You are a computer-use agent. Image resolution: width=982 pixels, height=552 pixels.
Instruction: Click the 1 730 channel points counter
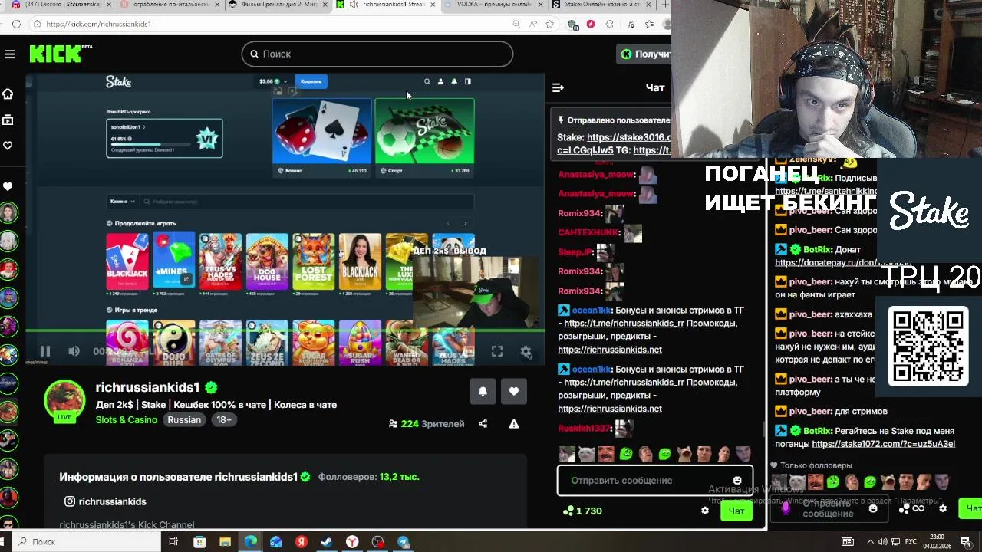[x=583, y=511]
